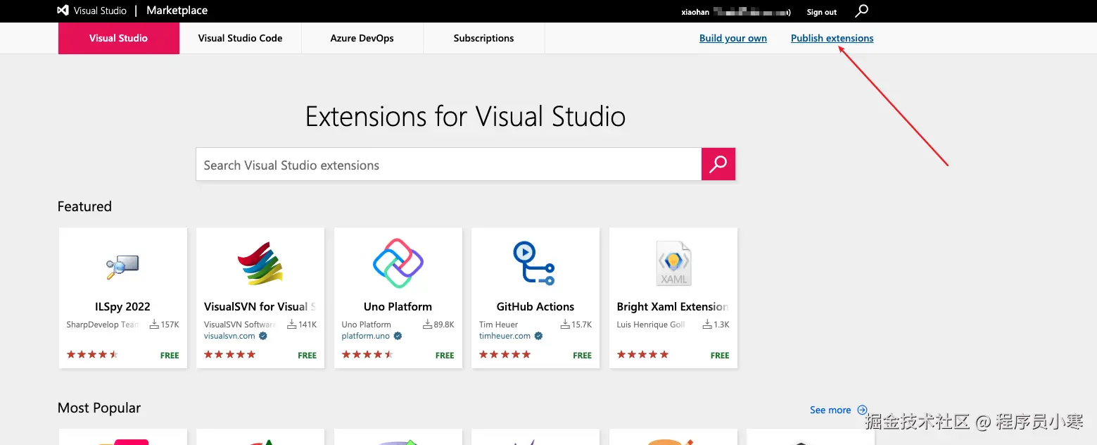Open the Bright Xaml Extensions icon

tap(673, 263)
